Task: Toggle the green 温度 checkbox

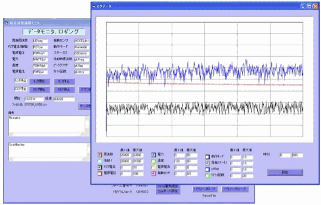Action: pos(154,161)
